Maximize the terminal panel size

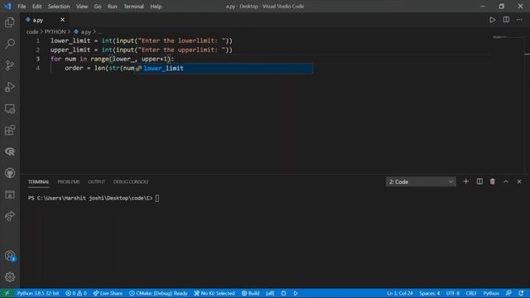pos(506,181)
